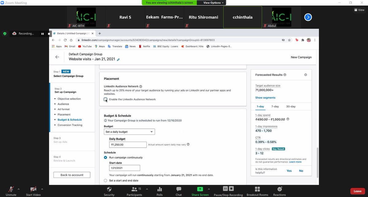Viewport: 368px width, 197px height.
Task: Edit the campaign name with the pencil icon
Action: click(118, 59)
